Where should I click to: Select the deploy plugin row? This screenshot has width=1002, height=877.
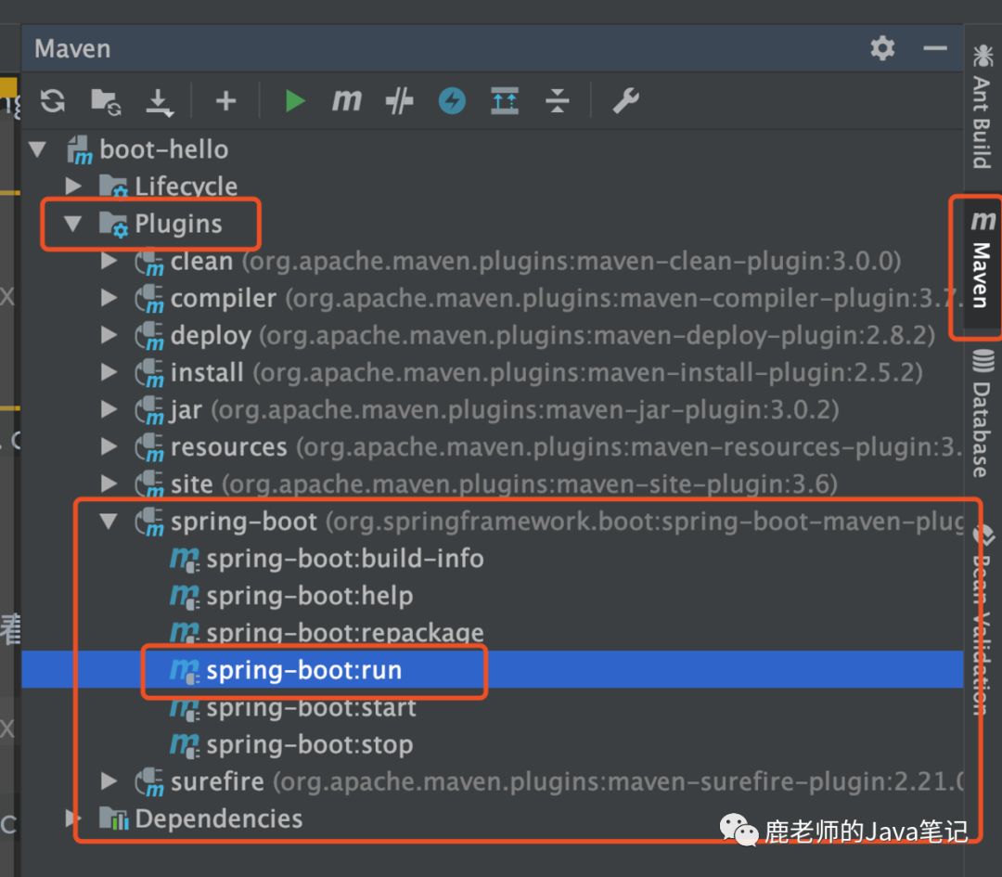point(492,335)
